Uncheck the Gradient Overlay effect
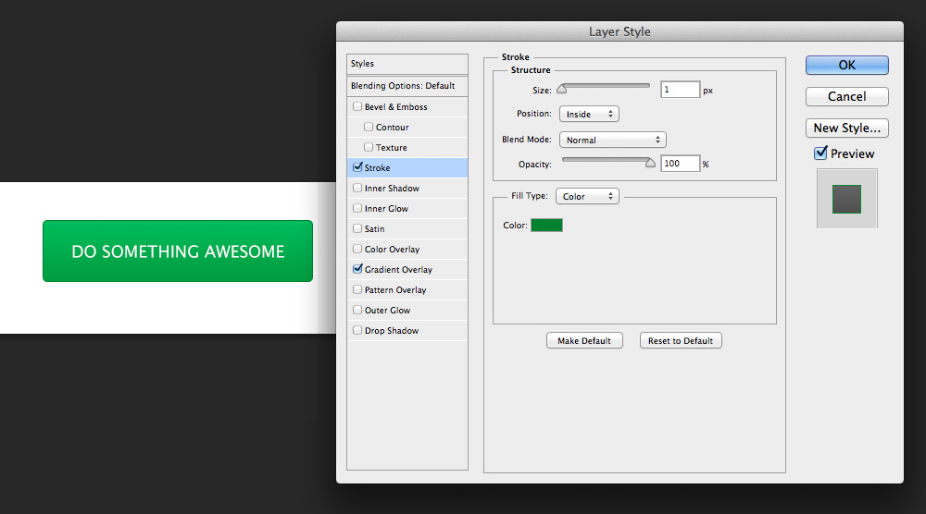Image resolution: width=926 pixels, height=514 pixels. 357,270
